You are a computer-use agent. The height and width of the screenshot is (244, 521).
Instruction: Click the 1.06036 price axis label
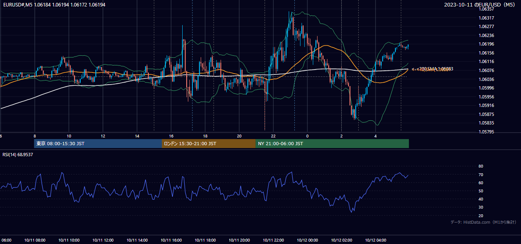[x=486, y=79]
